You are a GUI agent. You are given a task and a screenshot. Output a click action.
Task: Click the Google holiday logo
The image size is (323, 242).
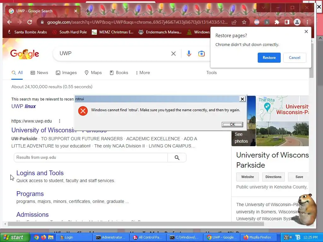[25, 54]
